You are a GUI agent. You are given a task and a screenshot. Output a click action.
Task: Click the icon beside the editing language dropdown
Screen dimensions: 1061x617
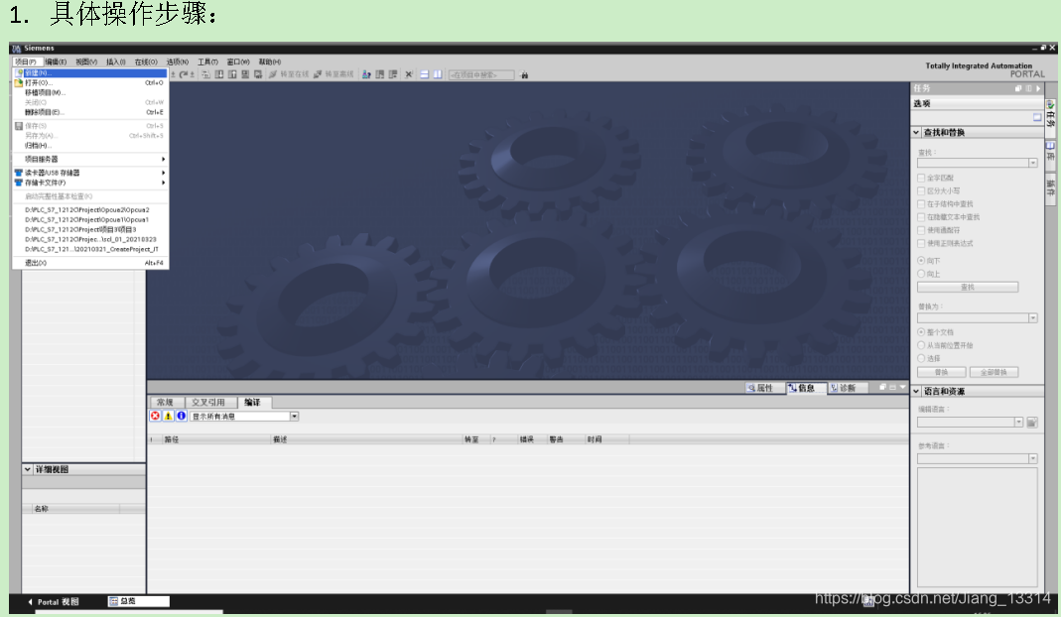(1032, 423)
